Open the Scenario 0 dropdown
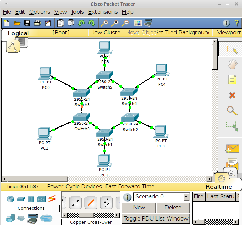This screenshot has height=225, width=242. coord(186,197)
